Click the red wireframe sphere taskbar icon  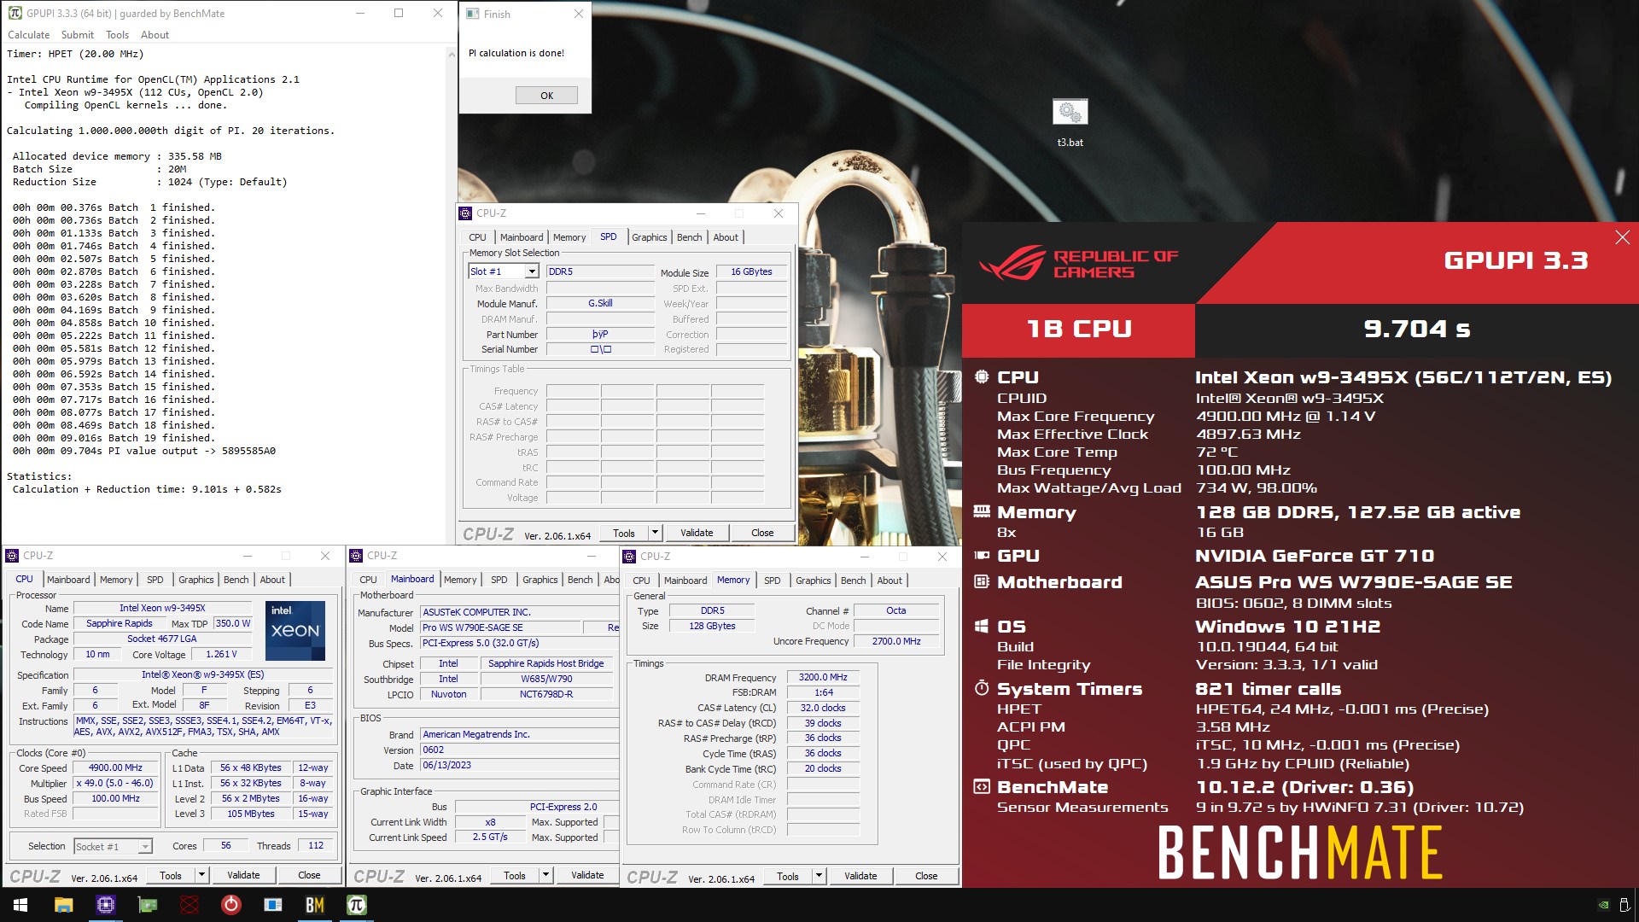[x=190, y=905]
